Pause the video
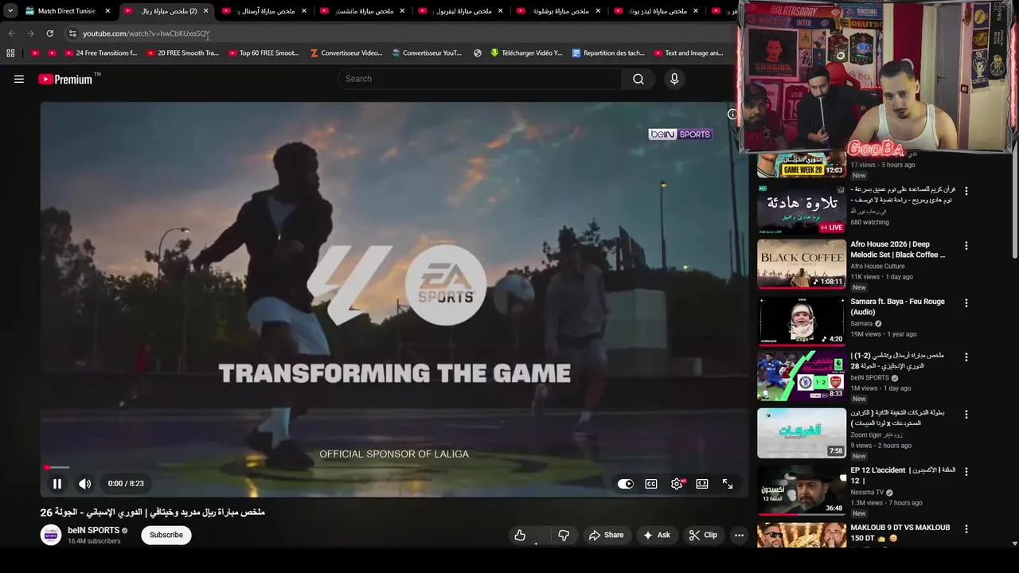 click(57, 483)
